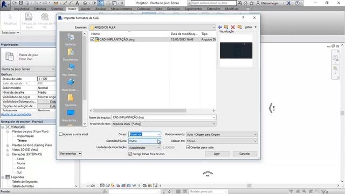Open the Analisar ribbon tab
This screenshot has height=194, width=345.
(x=101, y=9)
